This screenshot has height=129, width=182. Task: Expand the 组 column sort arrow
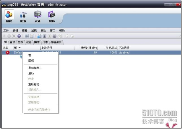click(x=19, y=48)
